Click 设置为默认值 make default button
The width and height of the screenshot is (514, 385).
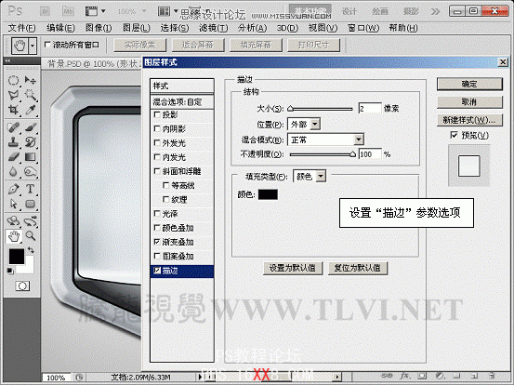(293, 268)
